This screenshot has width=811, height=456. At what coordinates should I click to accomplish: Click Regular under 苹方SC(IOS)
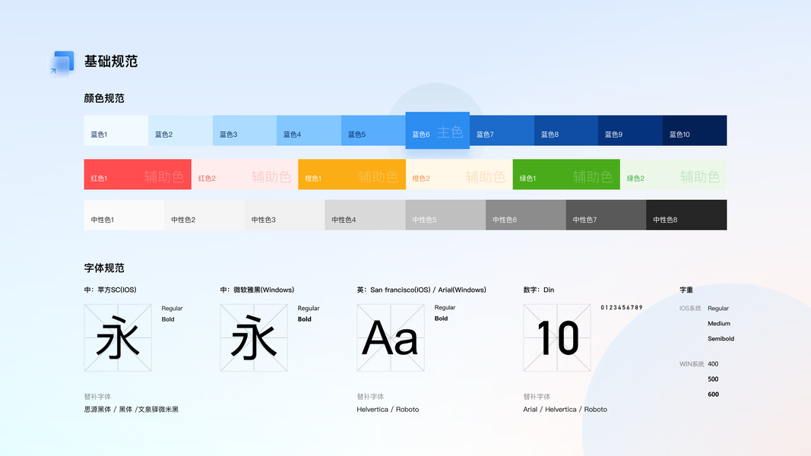(173, 308)
